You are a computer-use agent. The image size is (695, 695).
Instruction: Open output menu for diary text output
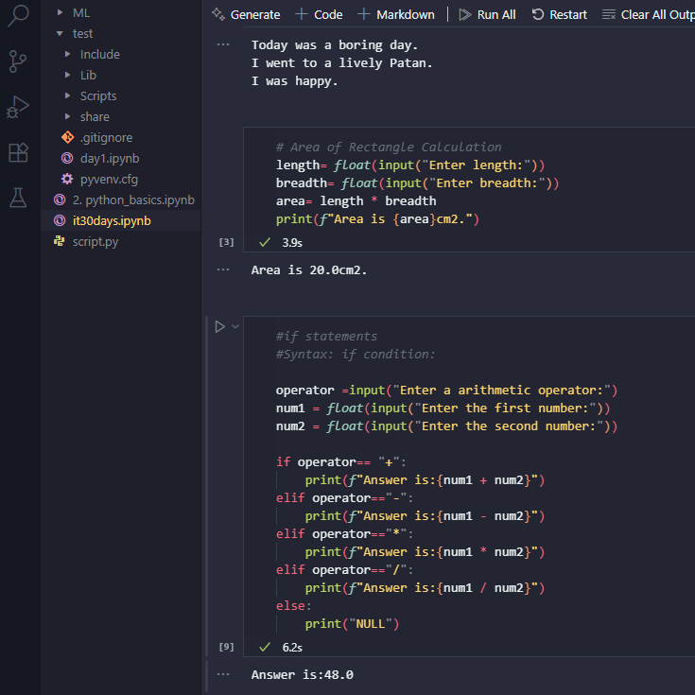pos(223,44)
